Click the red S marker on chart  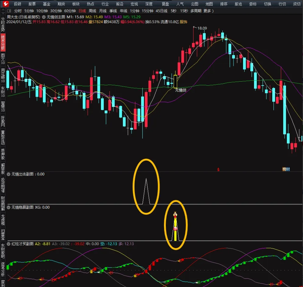coord(218,170)
